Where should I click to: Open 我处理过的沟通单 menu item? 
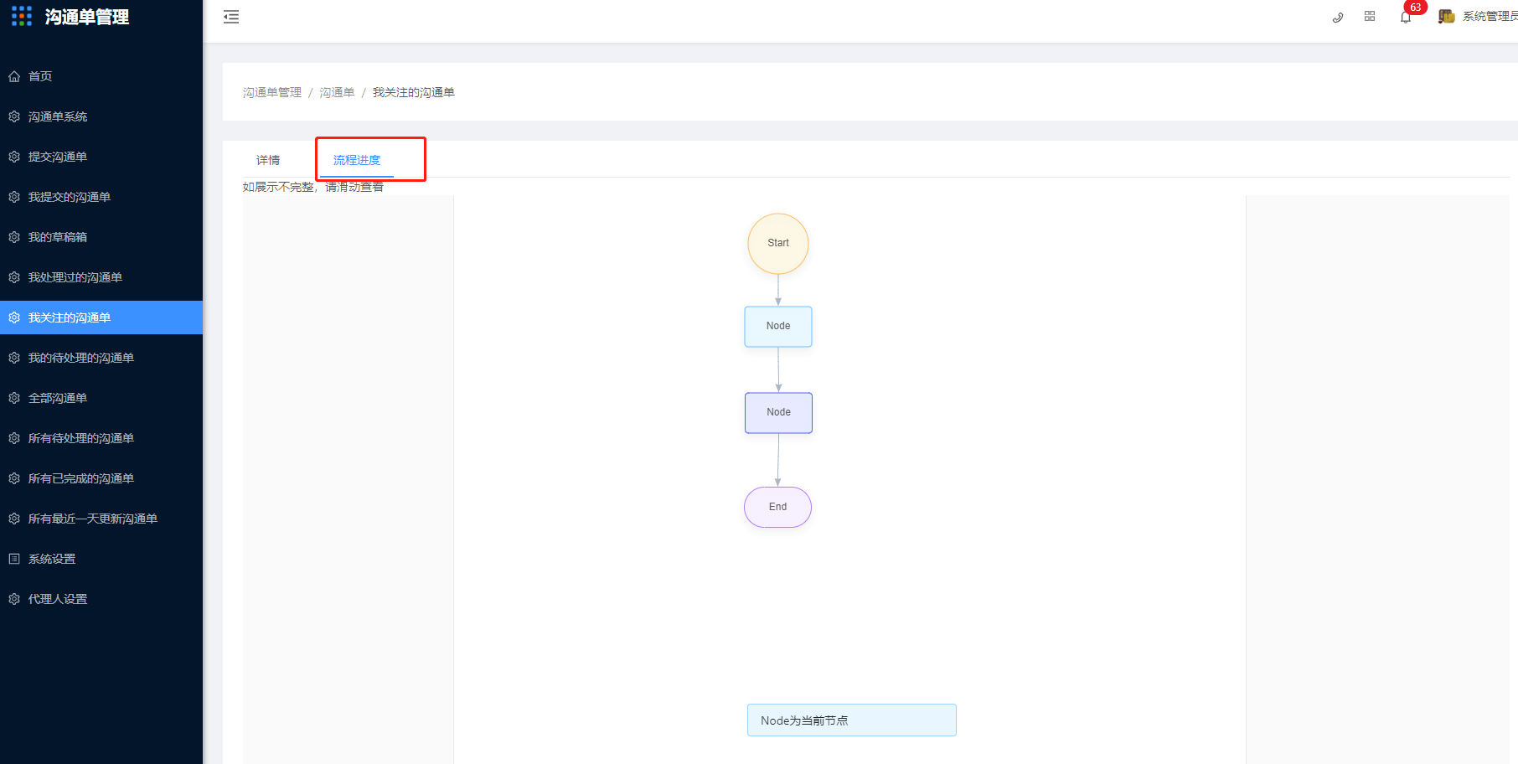(101, 277)
